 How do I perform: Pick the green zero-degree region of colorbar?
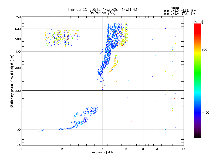coord(198,81)
